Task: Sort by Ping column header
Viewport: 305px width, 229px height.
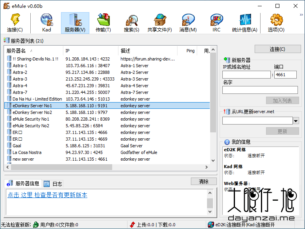Action: (187, 51)
